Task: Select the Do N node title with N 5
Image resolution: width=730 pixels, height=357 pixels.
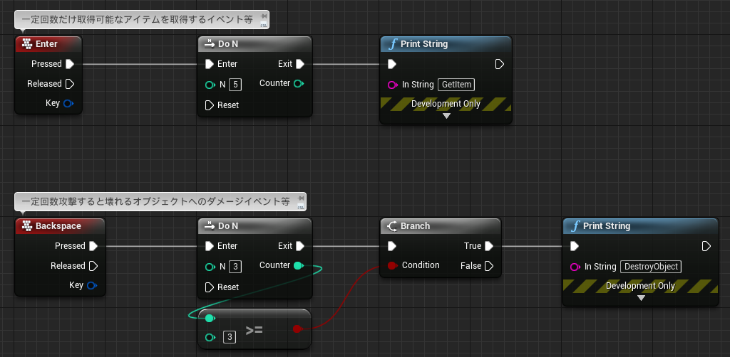Action: point(228,43)
